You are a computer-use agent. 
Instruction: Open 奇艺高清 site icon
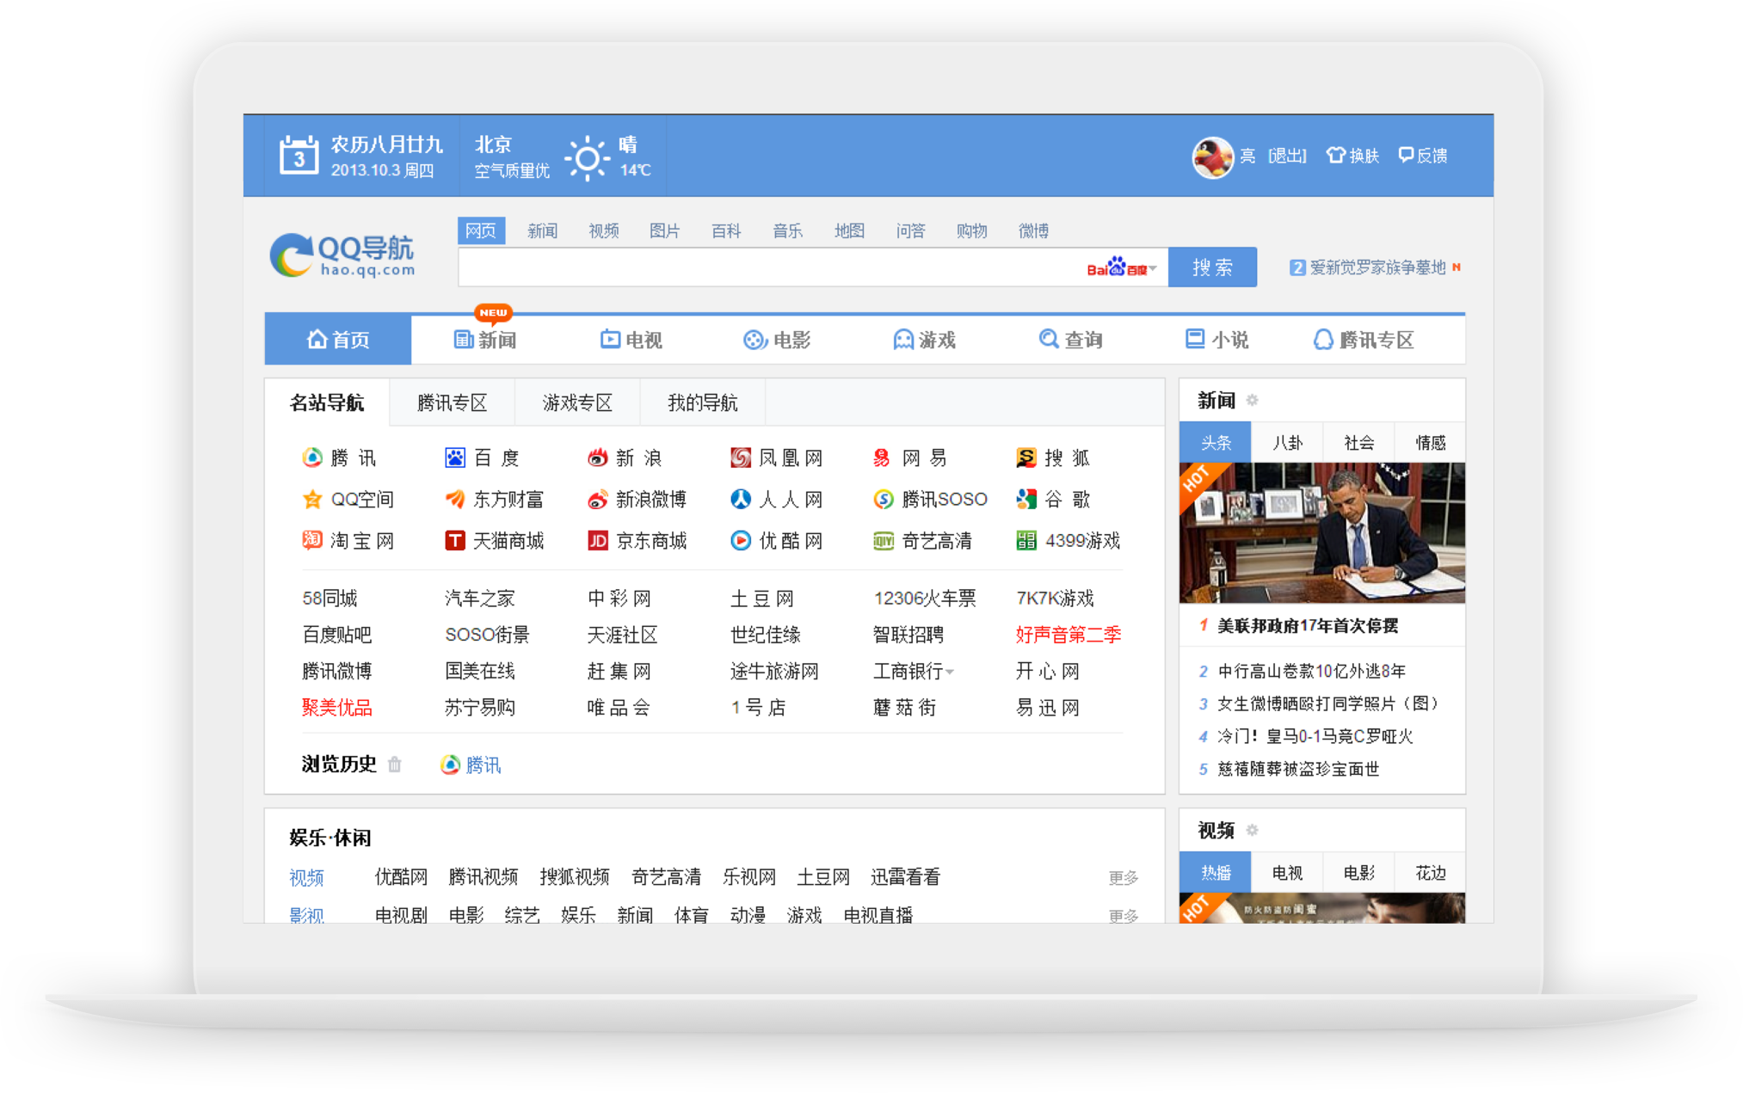pos(883,540)
